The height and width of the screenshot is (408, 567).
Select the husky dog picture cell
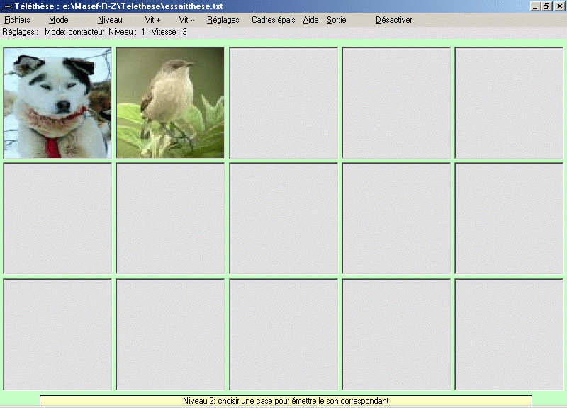pos(58,103)
